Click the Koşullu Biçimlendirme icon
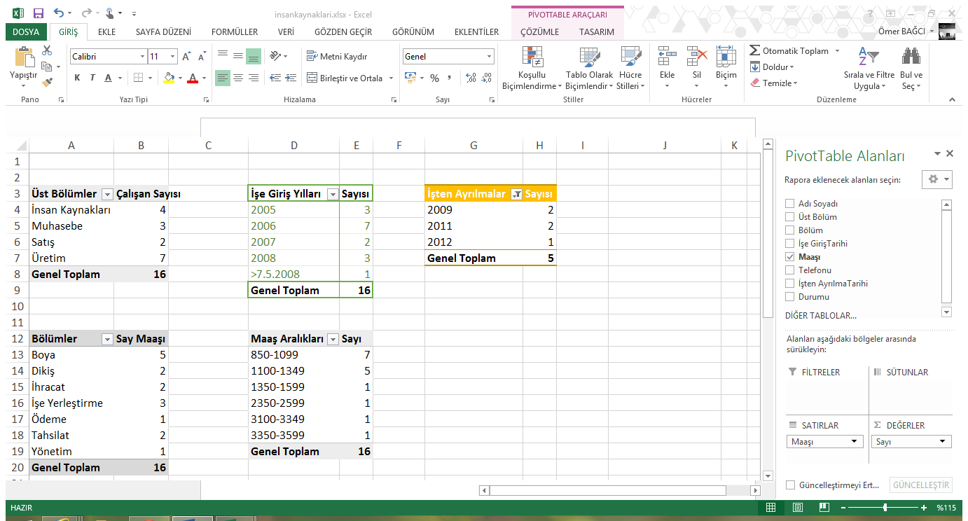Viewport: 968px width, 521px height. [x=530, y=57]
